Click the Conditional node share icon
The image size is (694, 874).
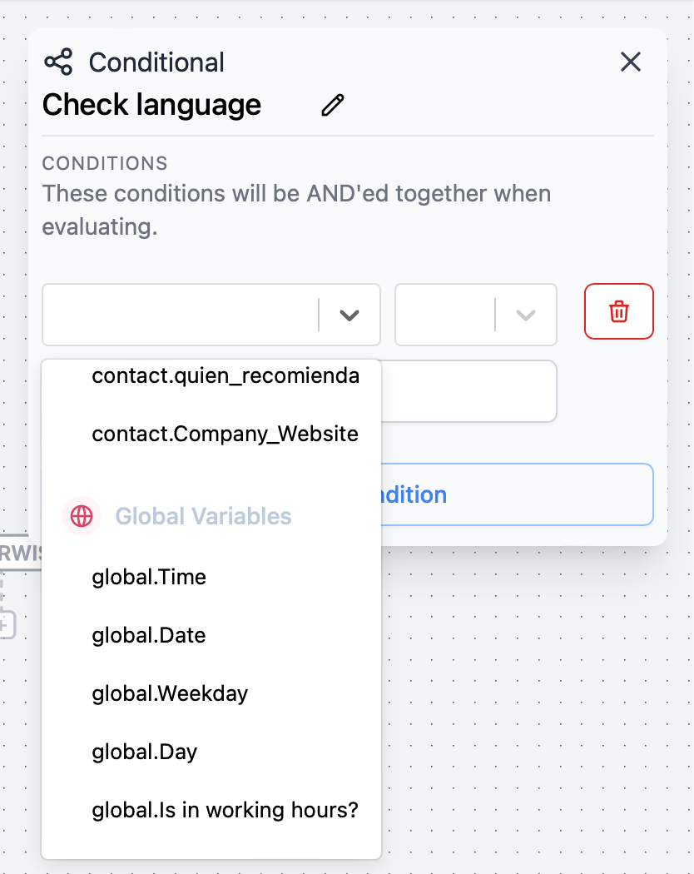pos(58,62)
